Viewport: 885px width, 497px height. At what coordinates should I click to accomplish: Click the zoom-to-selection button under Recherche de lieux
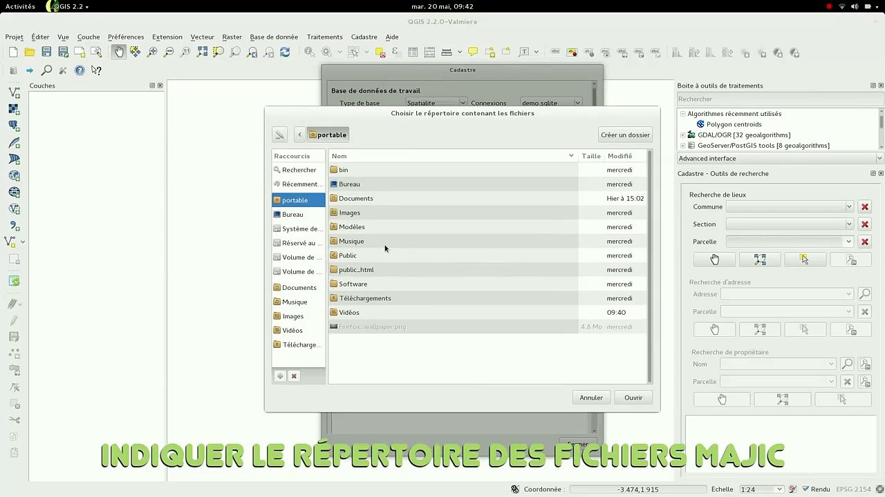click(x=760, y=260)
